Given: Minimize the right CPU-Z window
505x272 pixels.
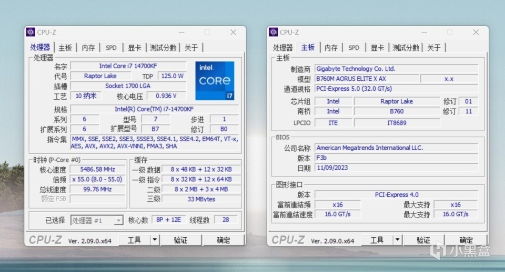Looking at the screenshot, I should 424,32.
